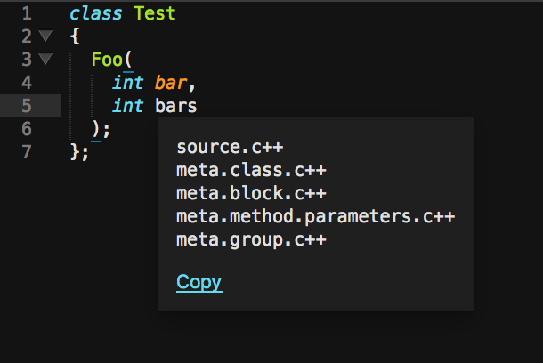Collapse the fold arrow on line 2
Viewport: 543px width, 363px height.
(46, 37)
